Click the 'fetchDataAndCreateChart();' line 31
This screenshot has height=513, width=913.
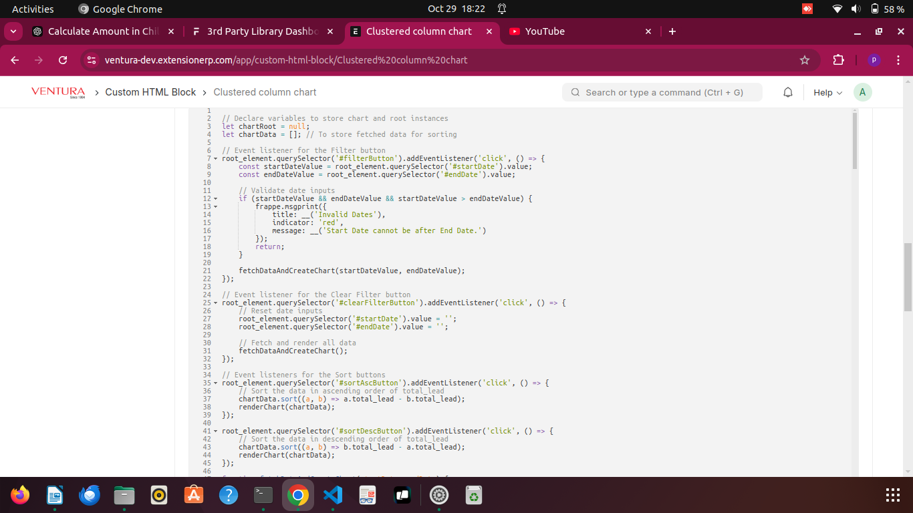pos(293,351)
